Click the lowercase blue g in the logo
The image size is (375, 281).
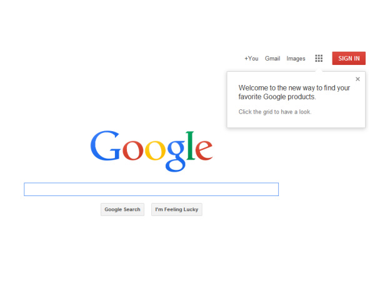[x=176, y=155]
